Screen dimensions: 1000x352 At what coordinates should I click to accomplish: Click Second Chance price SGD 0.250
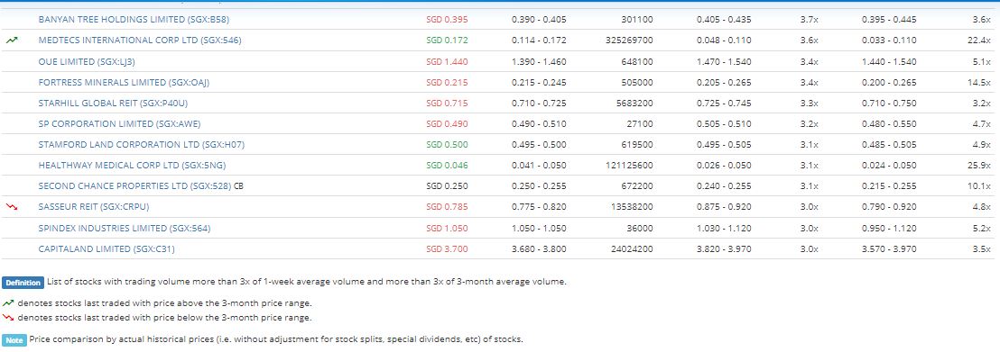(x=447, y=186)
